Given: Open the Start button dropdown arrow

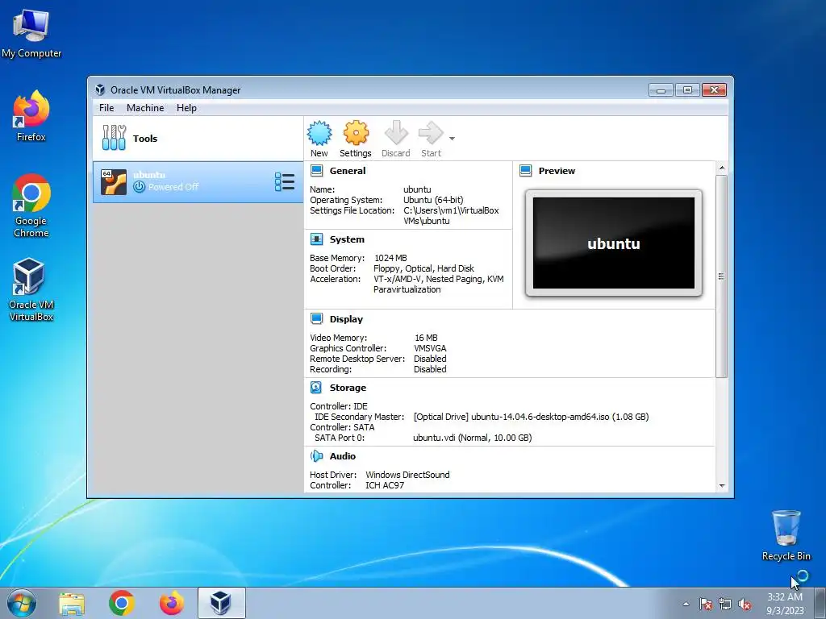Looking at the screenshot, I should pyautogui.click(x=452, y=139).
